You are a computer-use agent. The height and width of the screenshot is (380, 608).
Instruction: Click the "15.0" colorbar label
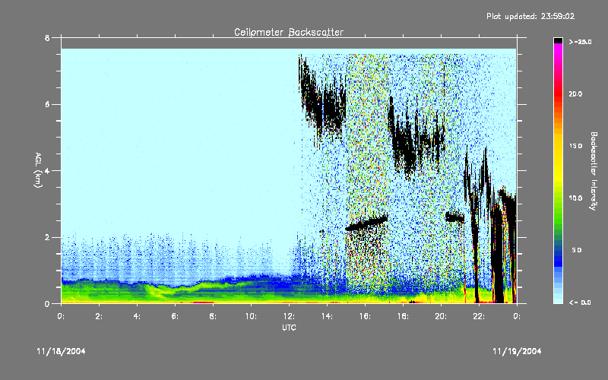575,146
